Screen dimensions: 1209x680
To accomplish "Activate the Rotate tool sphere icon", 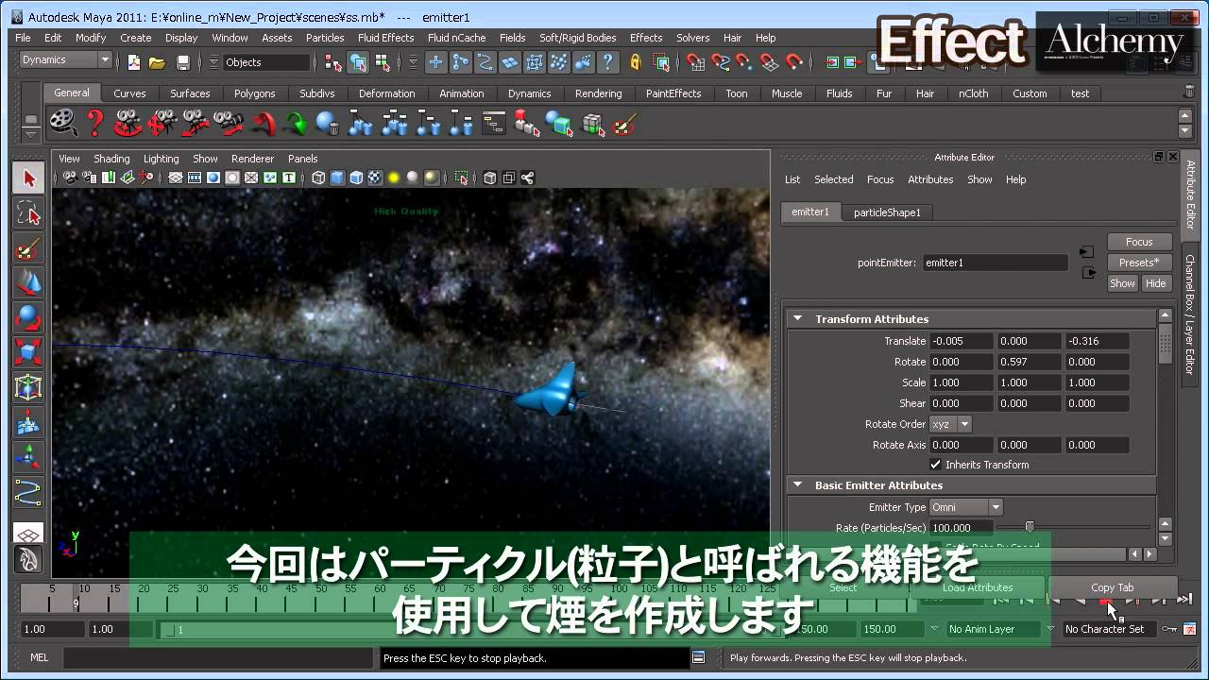I will [28, 318].
